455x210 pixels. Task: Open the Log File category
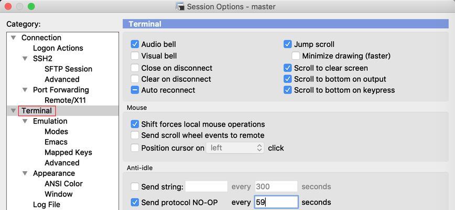(47, 204)
